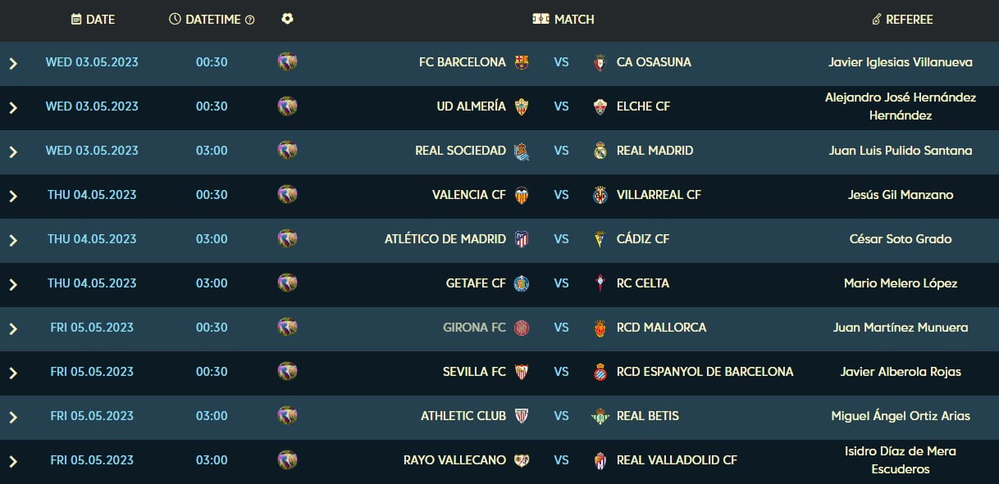Click the trophy icon on the Valencia row

[x=287, y=195]
